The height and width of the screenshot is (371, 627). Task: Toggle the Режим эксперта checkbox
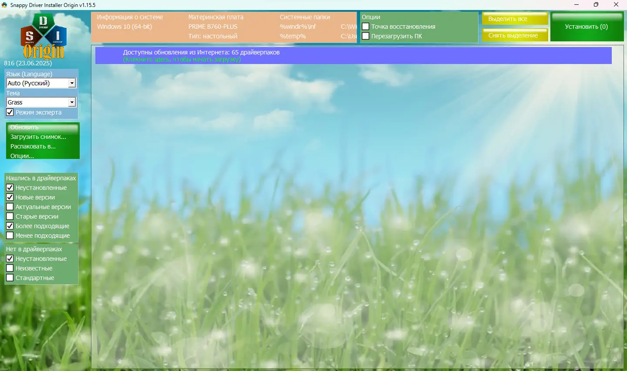click(10, 112)
